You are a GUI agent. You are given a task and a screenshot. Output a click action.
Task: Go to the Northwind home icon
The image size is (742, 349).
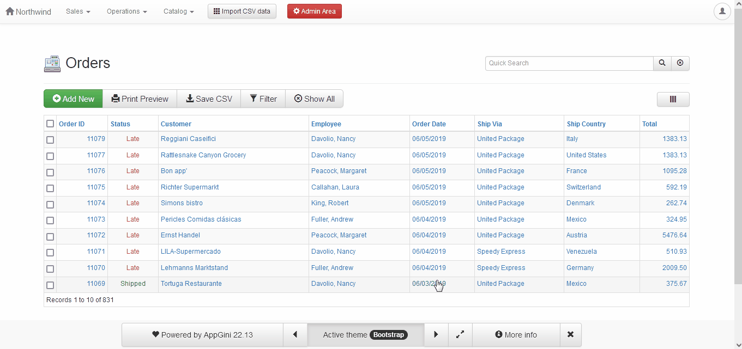(10, 11)
